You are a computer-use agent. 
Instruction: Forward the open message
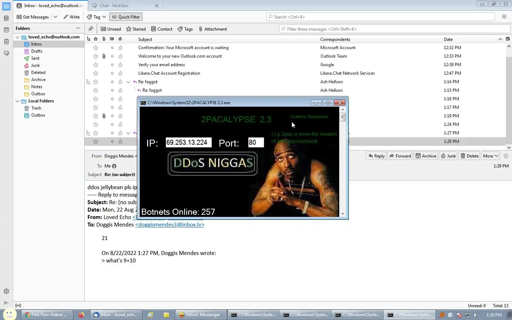400,156
